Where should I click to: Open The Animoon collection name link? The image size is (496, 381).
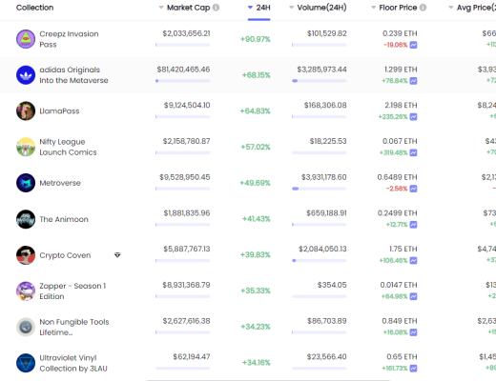(64, 219)
